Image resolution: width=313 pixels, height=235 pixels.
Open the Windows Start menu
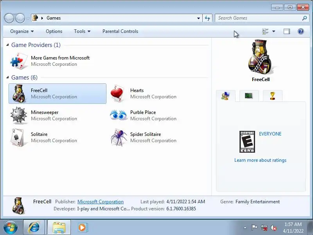pos(11,228)
